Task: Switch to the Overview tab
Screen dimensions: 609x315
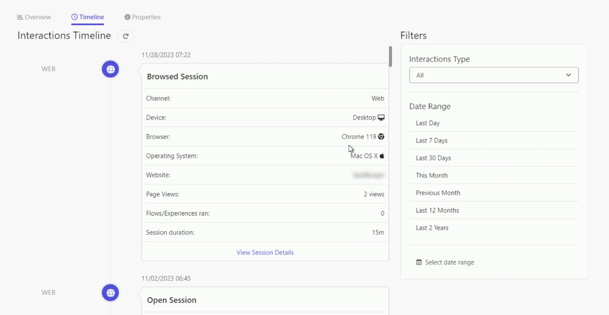Action: (34, 17)
